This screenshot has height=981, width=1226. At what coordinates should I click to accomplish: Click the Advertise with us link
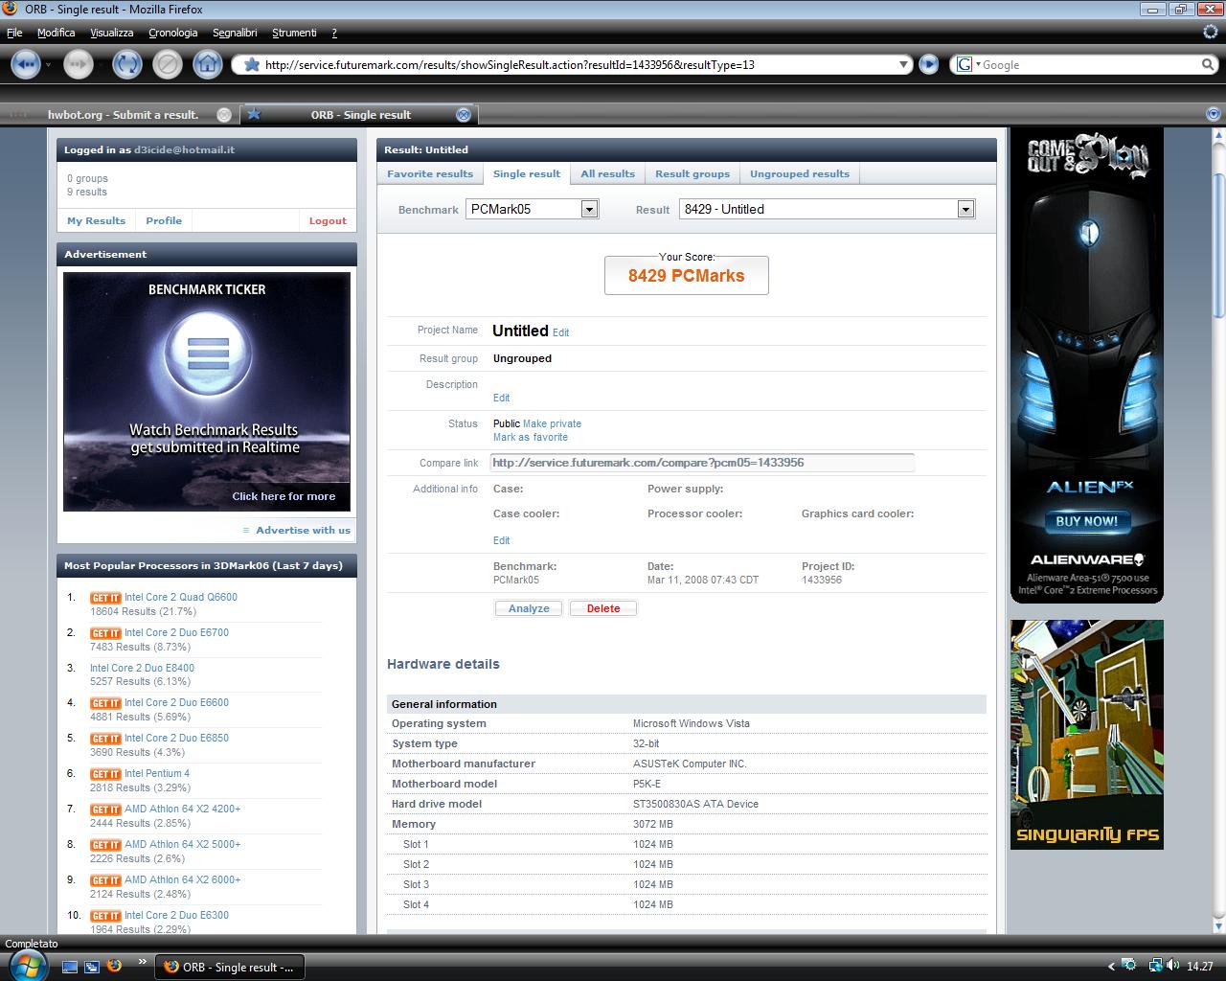(303, 530)
